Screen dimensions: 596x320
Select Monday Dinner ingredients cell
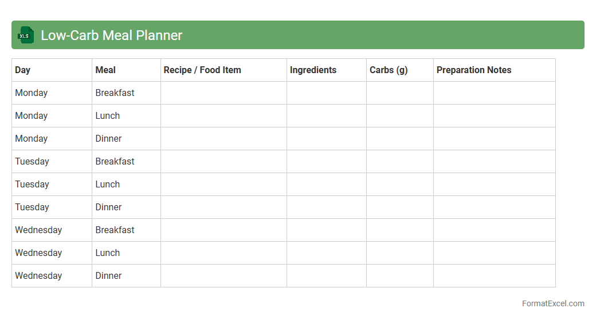(x=326, y=139)
